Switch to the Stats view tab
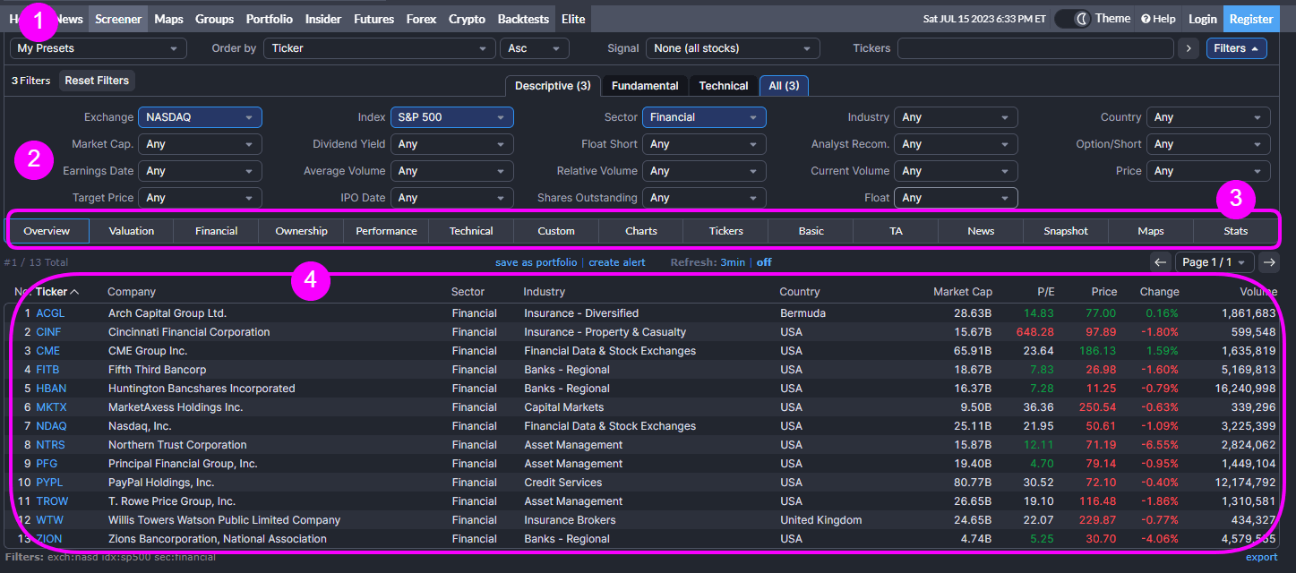The image size is (1296, 573). point(1236,231)
